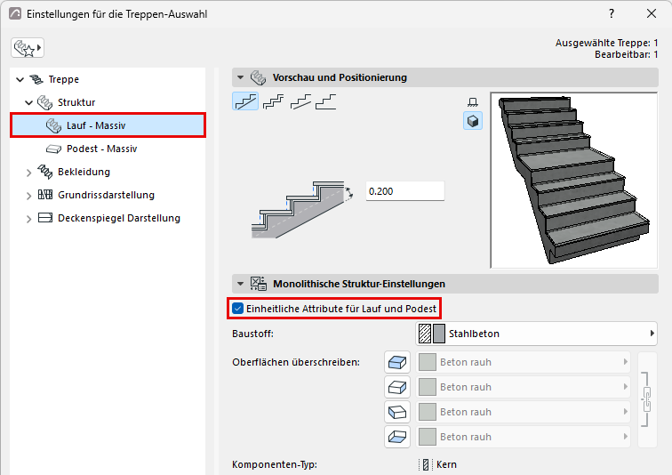
Task: Switch preview to 3D cube view
Action: [x=473, y=121]
